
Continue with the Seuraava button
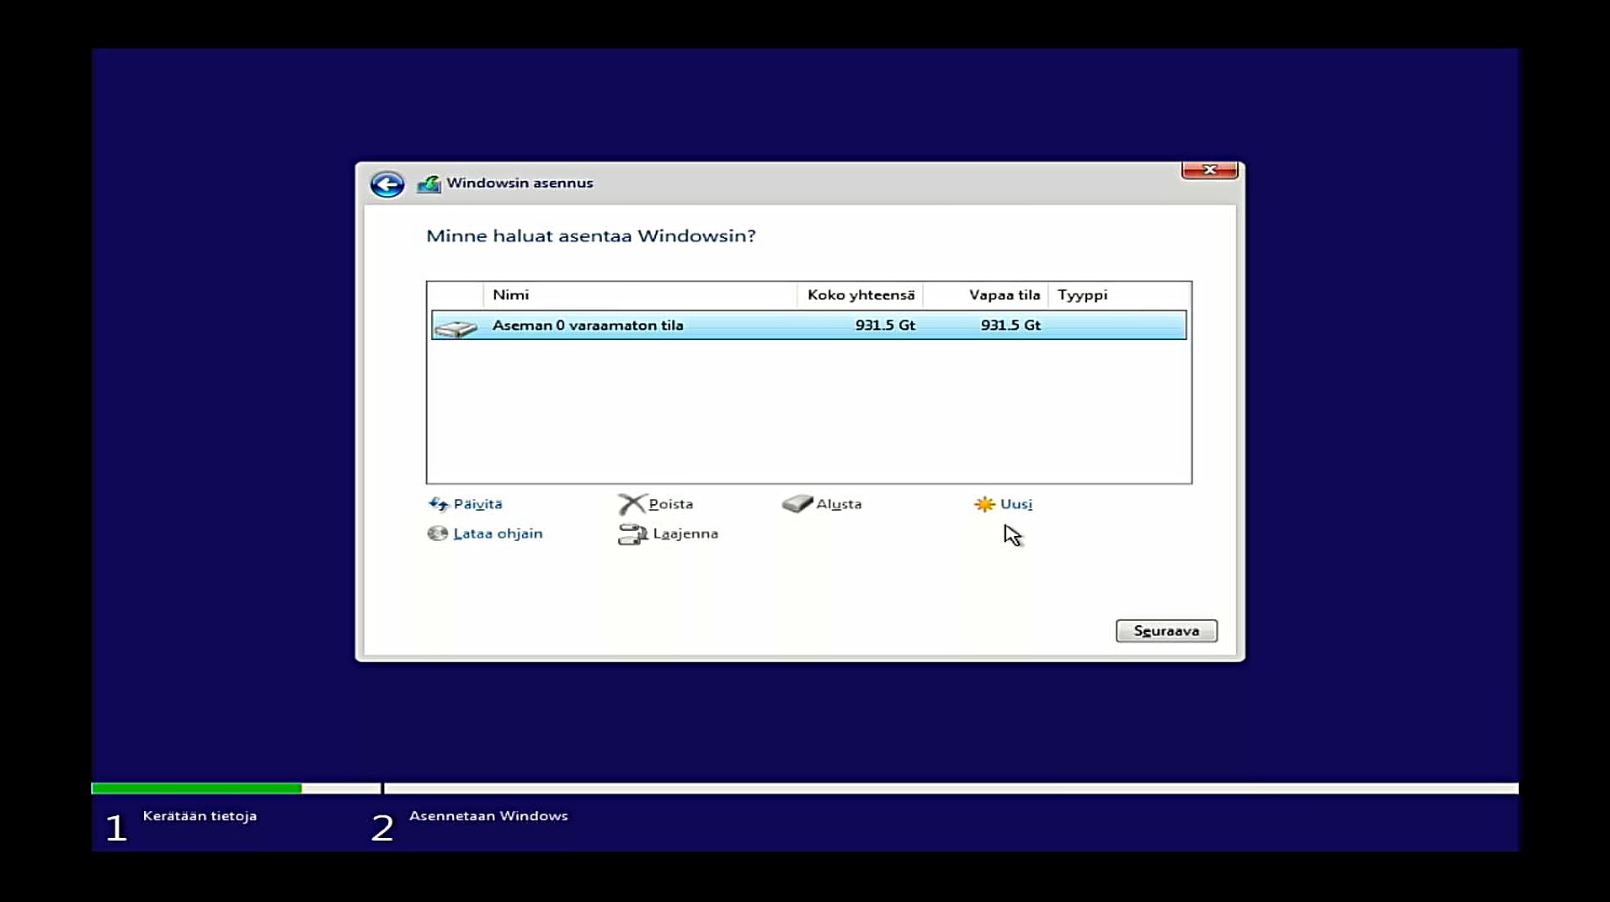coord(1166,631)
